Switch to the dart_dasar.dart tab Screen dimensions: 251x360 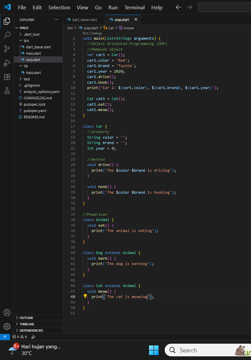click(x=84, y=20)
